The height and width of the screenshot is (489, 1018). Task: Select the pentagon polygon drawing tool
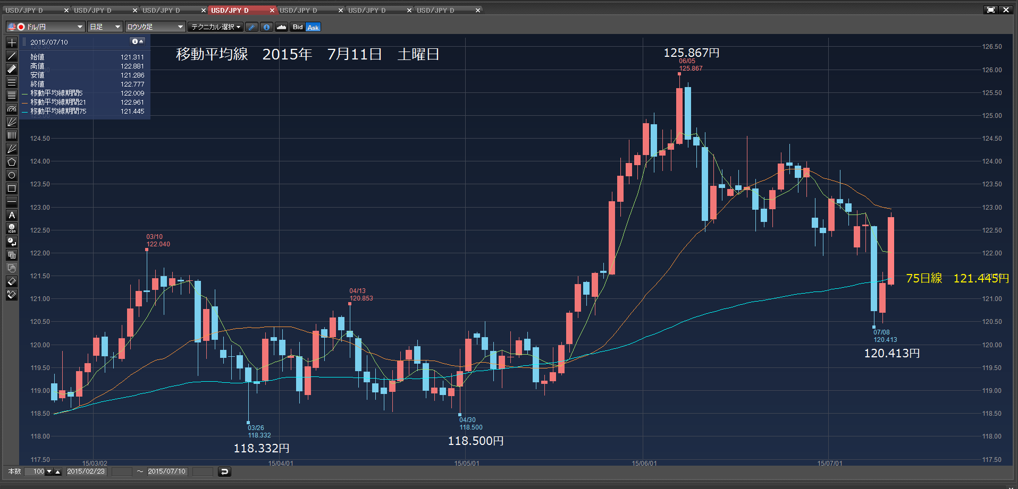(x=12, y=162)
